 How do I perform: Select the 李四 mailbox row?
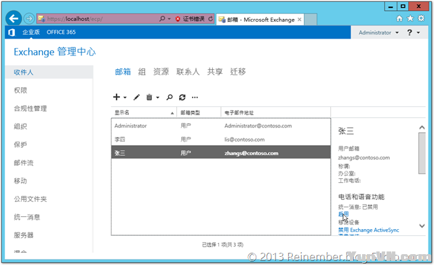coord(221,140)
